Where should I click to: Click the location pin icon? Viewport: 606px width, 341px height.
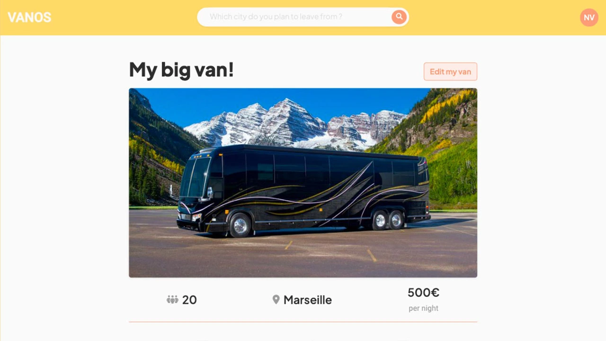pos(276,299)
